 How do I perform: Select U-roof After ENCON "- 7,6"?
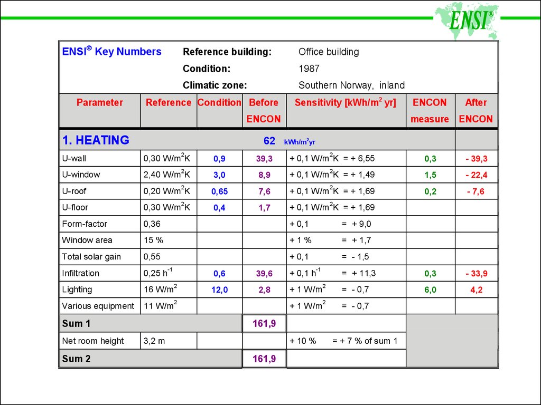click(x=476, y=191)
